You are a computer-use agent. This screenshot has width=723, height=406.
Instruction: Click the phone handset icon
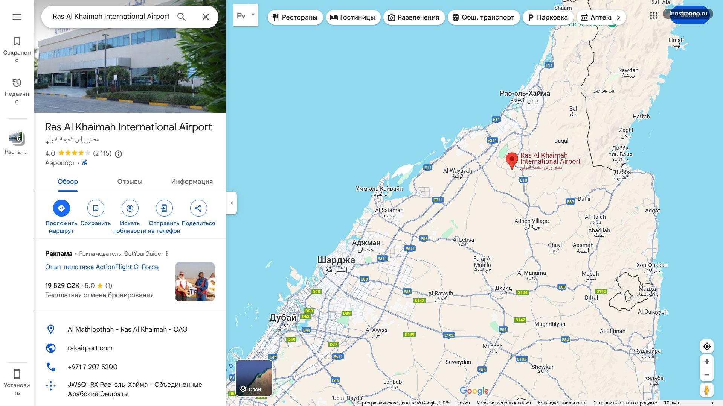coord(50,367)
